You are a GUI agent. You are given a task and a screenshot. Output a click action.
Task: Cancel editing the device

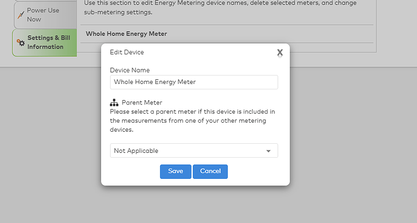point(210,172)
